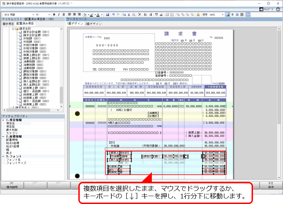
Task: Toggle the grid display icon
Action: pos(237,14)
